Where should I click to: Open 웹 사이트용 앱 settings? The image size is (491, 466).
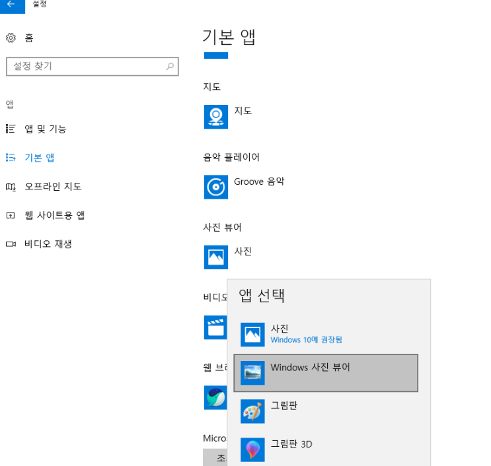(55, 215)
